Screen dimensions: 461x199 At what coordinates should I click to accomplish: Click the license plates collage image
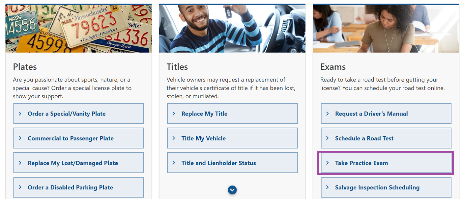78,28
